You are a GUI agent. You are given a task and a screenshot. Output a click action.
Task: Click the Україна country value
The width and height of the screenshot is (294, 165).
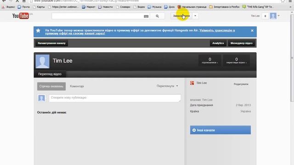[245, 111]
